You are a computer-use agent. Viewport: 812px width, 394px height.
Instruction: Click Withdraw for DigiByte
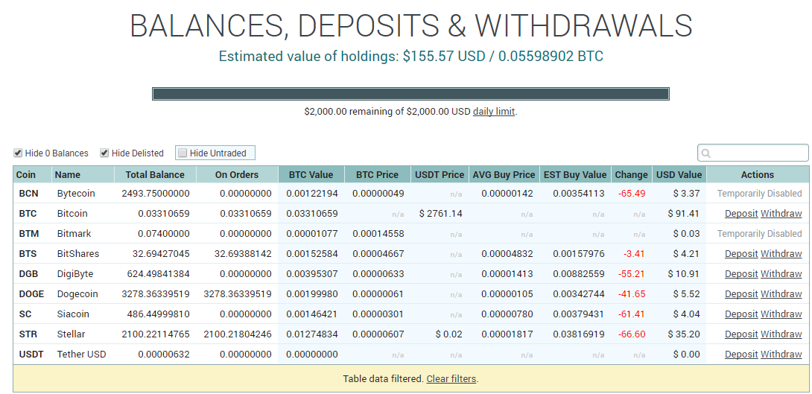[x=781, y=274]
